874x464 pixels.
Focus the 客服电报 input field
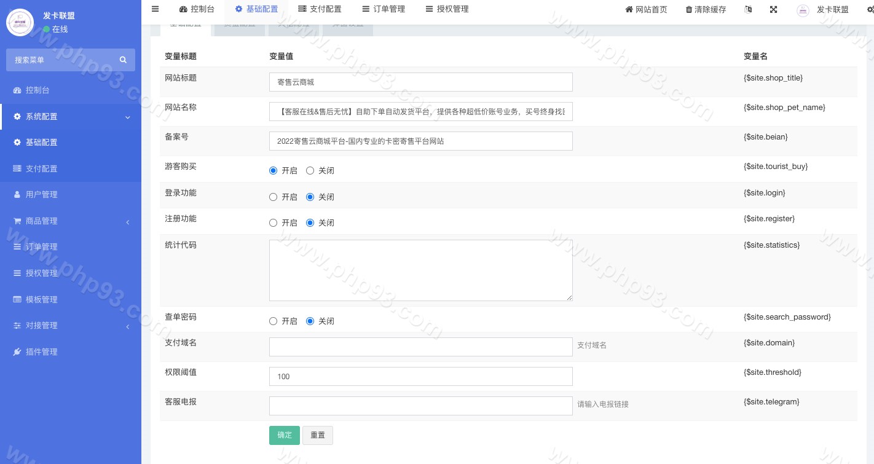point(420,406)
